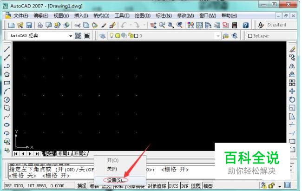Toggle the DUCS status button
The image size is (302, 191).
tap(174, 185)
